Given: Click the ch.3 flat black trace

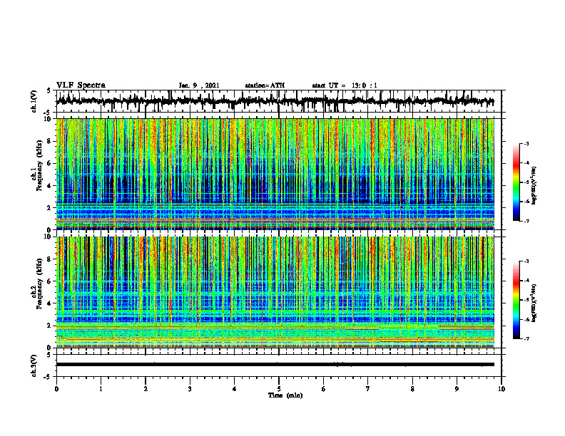Looking at the screenshot, I should [x=275, y=365].
